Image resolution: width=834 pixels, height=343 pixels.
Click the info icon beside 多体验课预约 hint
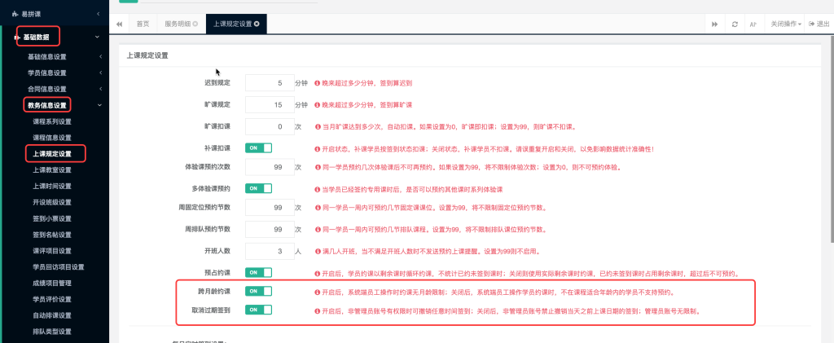pyautogui.click(x=317, y=189)
